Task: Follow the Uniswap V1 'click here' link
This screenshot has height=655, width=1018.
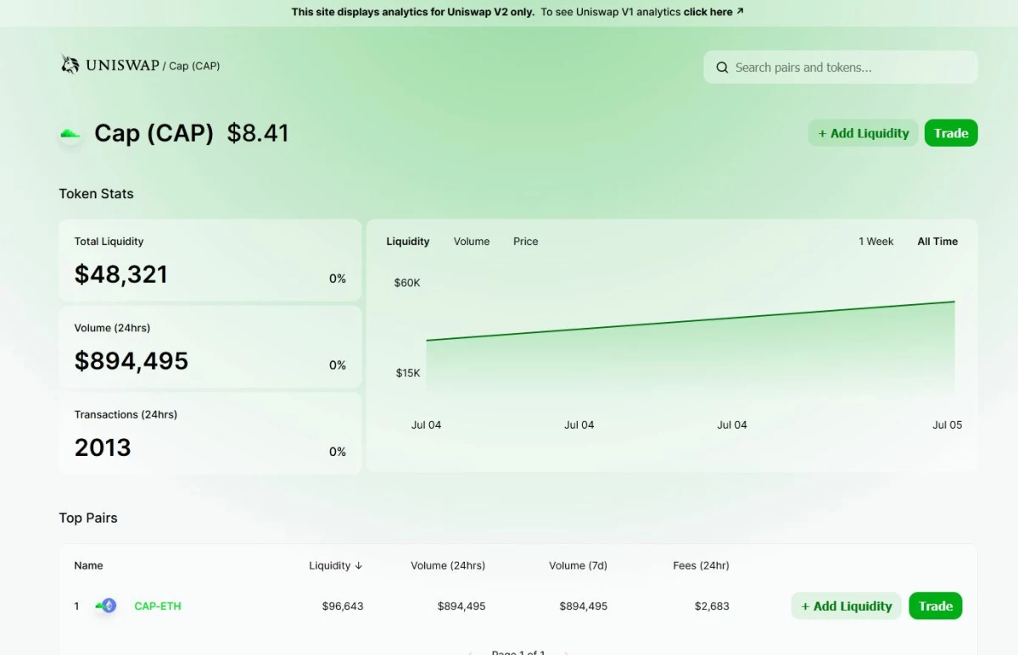Action: (x=708, y=12)
